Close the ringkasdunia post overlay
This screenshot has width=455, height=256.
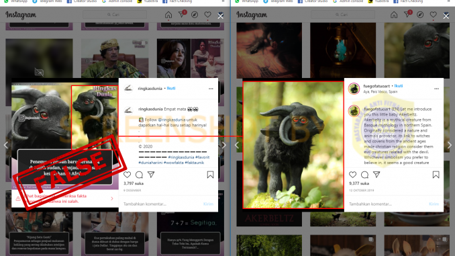pos(221,16)
